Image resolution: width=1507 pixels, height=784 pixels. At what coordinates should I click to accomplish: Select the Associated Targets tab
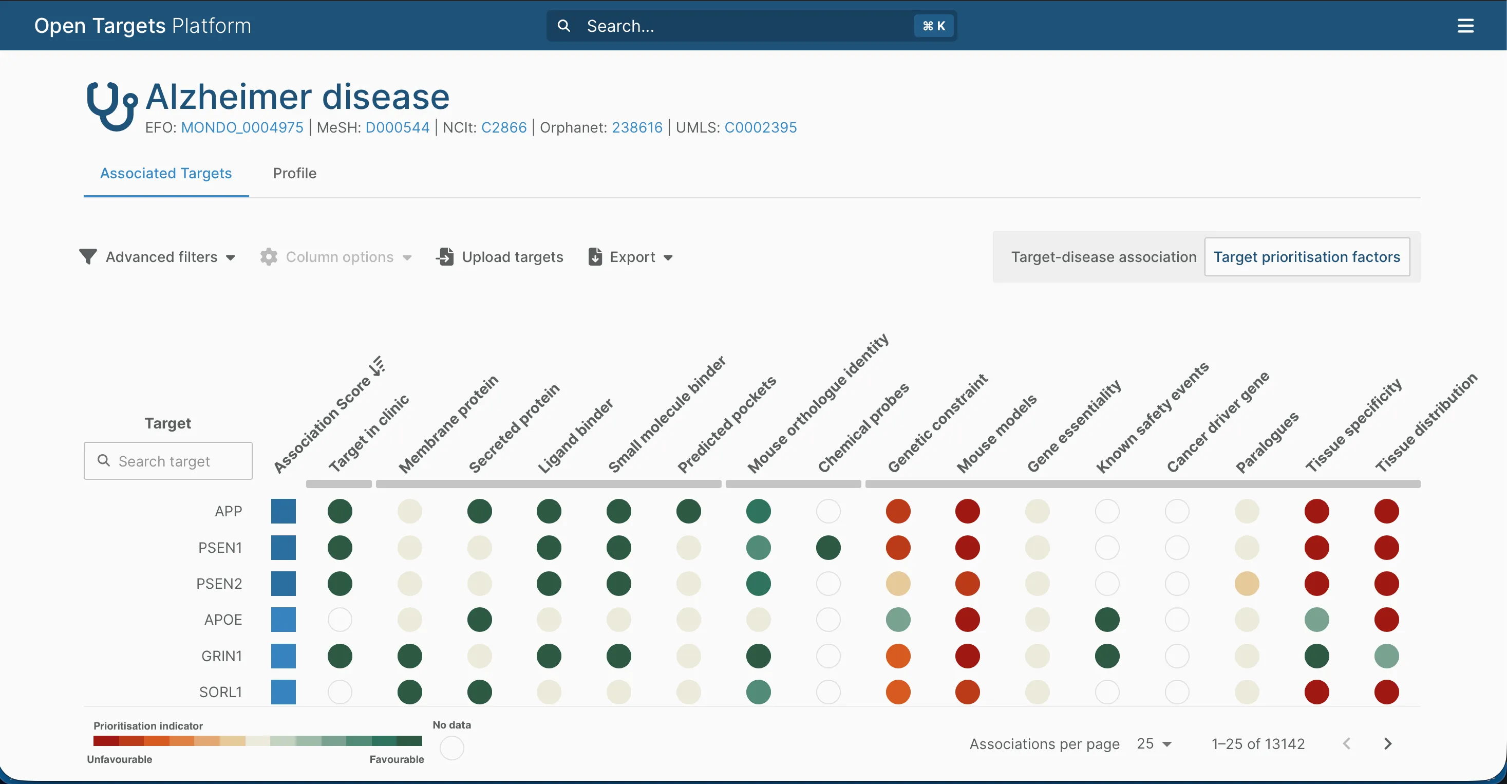click(166, 173)
